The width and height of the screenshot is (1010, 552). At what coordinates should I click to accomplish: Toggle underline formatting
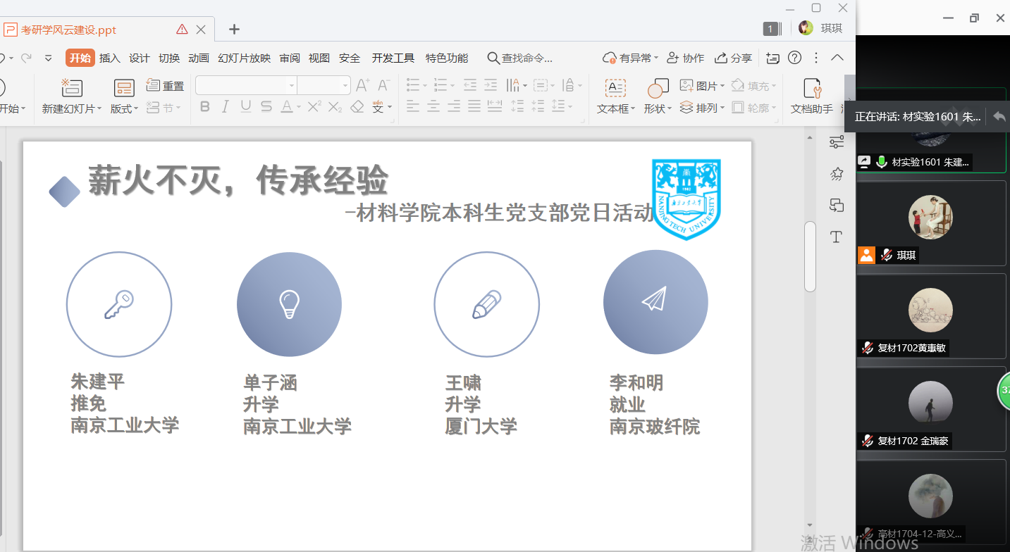245,107
